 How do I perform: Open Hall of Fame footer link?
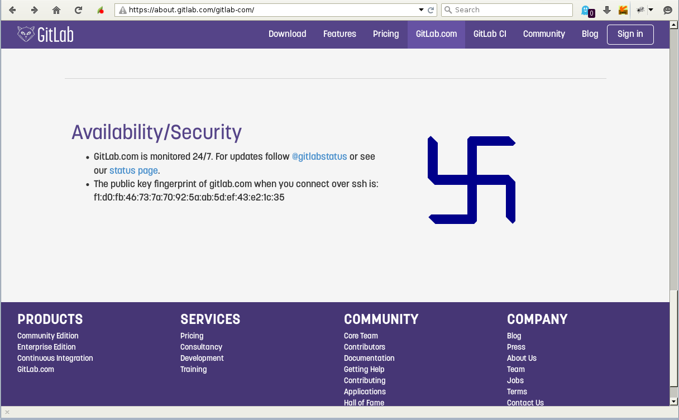(x=364, y=402)
